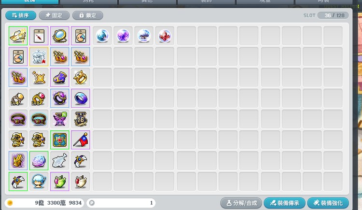
Task: Open the 裝備傳承 equipment inheritance
Action: click(285, 203)
